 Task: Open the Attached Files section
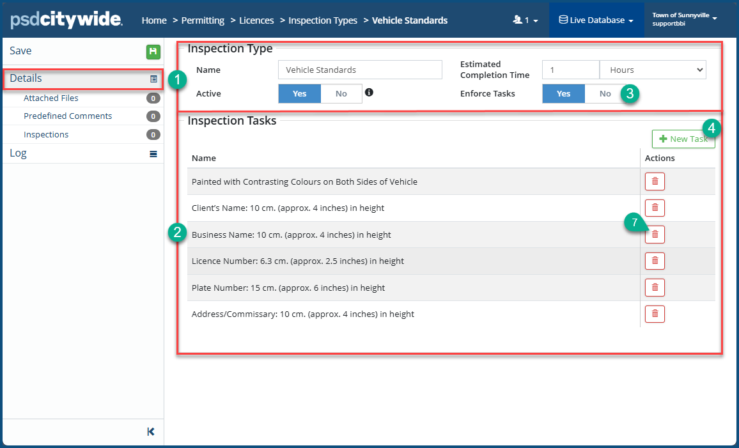51,98
